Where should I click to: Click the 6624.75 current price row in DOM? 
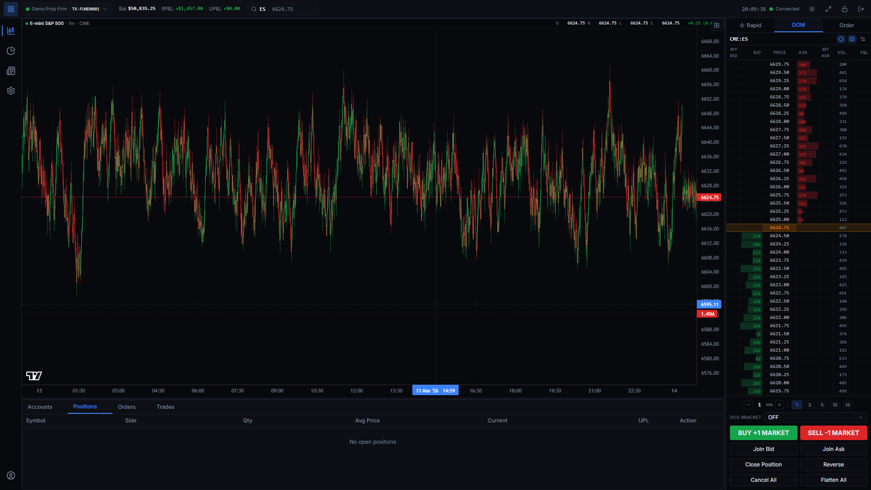[798, 228]
